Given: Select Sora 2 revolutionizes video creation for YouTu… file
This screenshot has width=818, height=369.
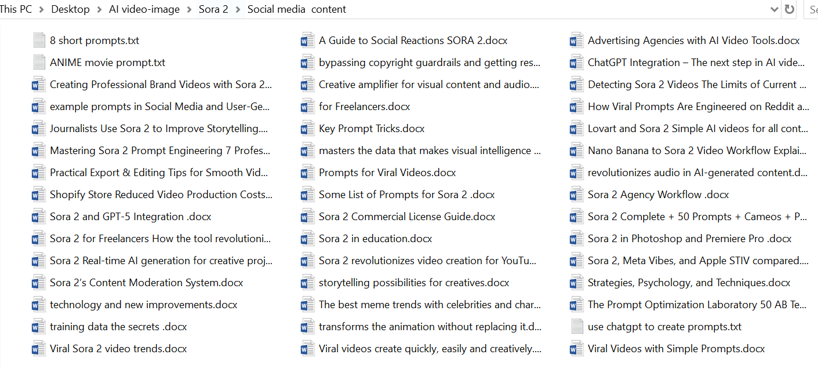Looking at the screenshot, I should (x=428, y=261).
